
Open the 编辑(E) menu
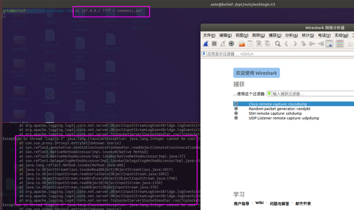click(x=225, y=35)
